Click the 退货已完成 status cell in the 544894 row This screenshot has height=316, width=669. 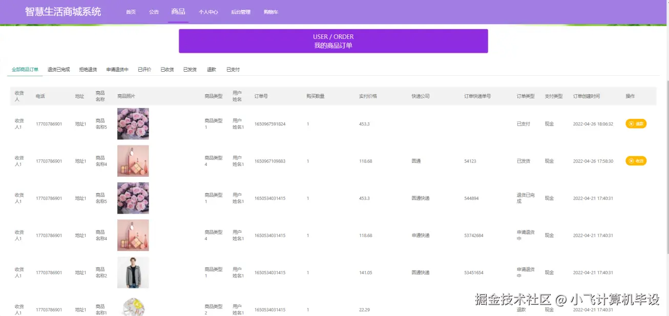pos(526,198)
